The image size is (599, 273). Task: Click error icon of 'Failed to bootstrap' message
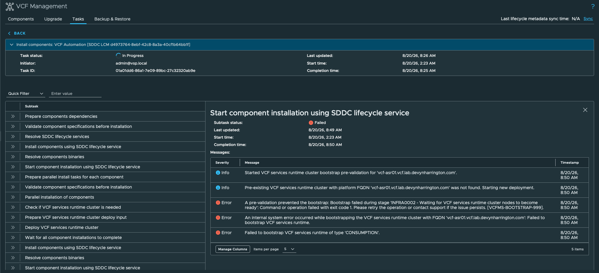[x=218, y=232]
